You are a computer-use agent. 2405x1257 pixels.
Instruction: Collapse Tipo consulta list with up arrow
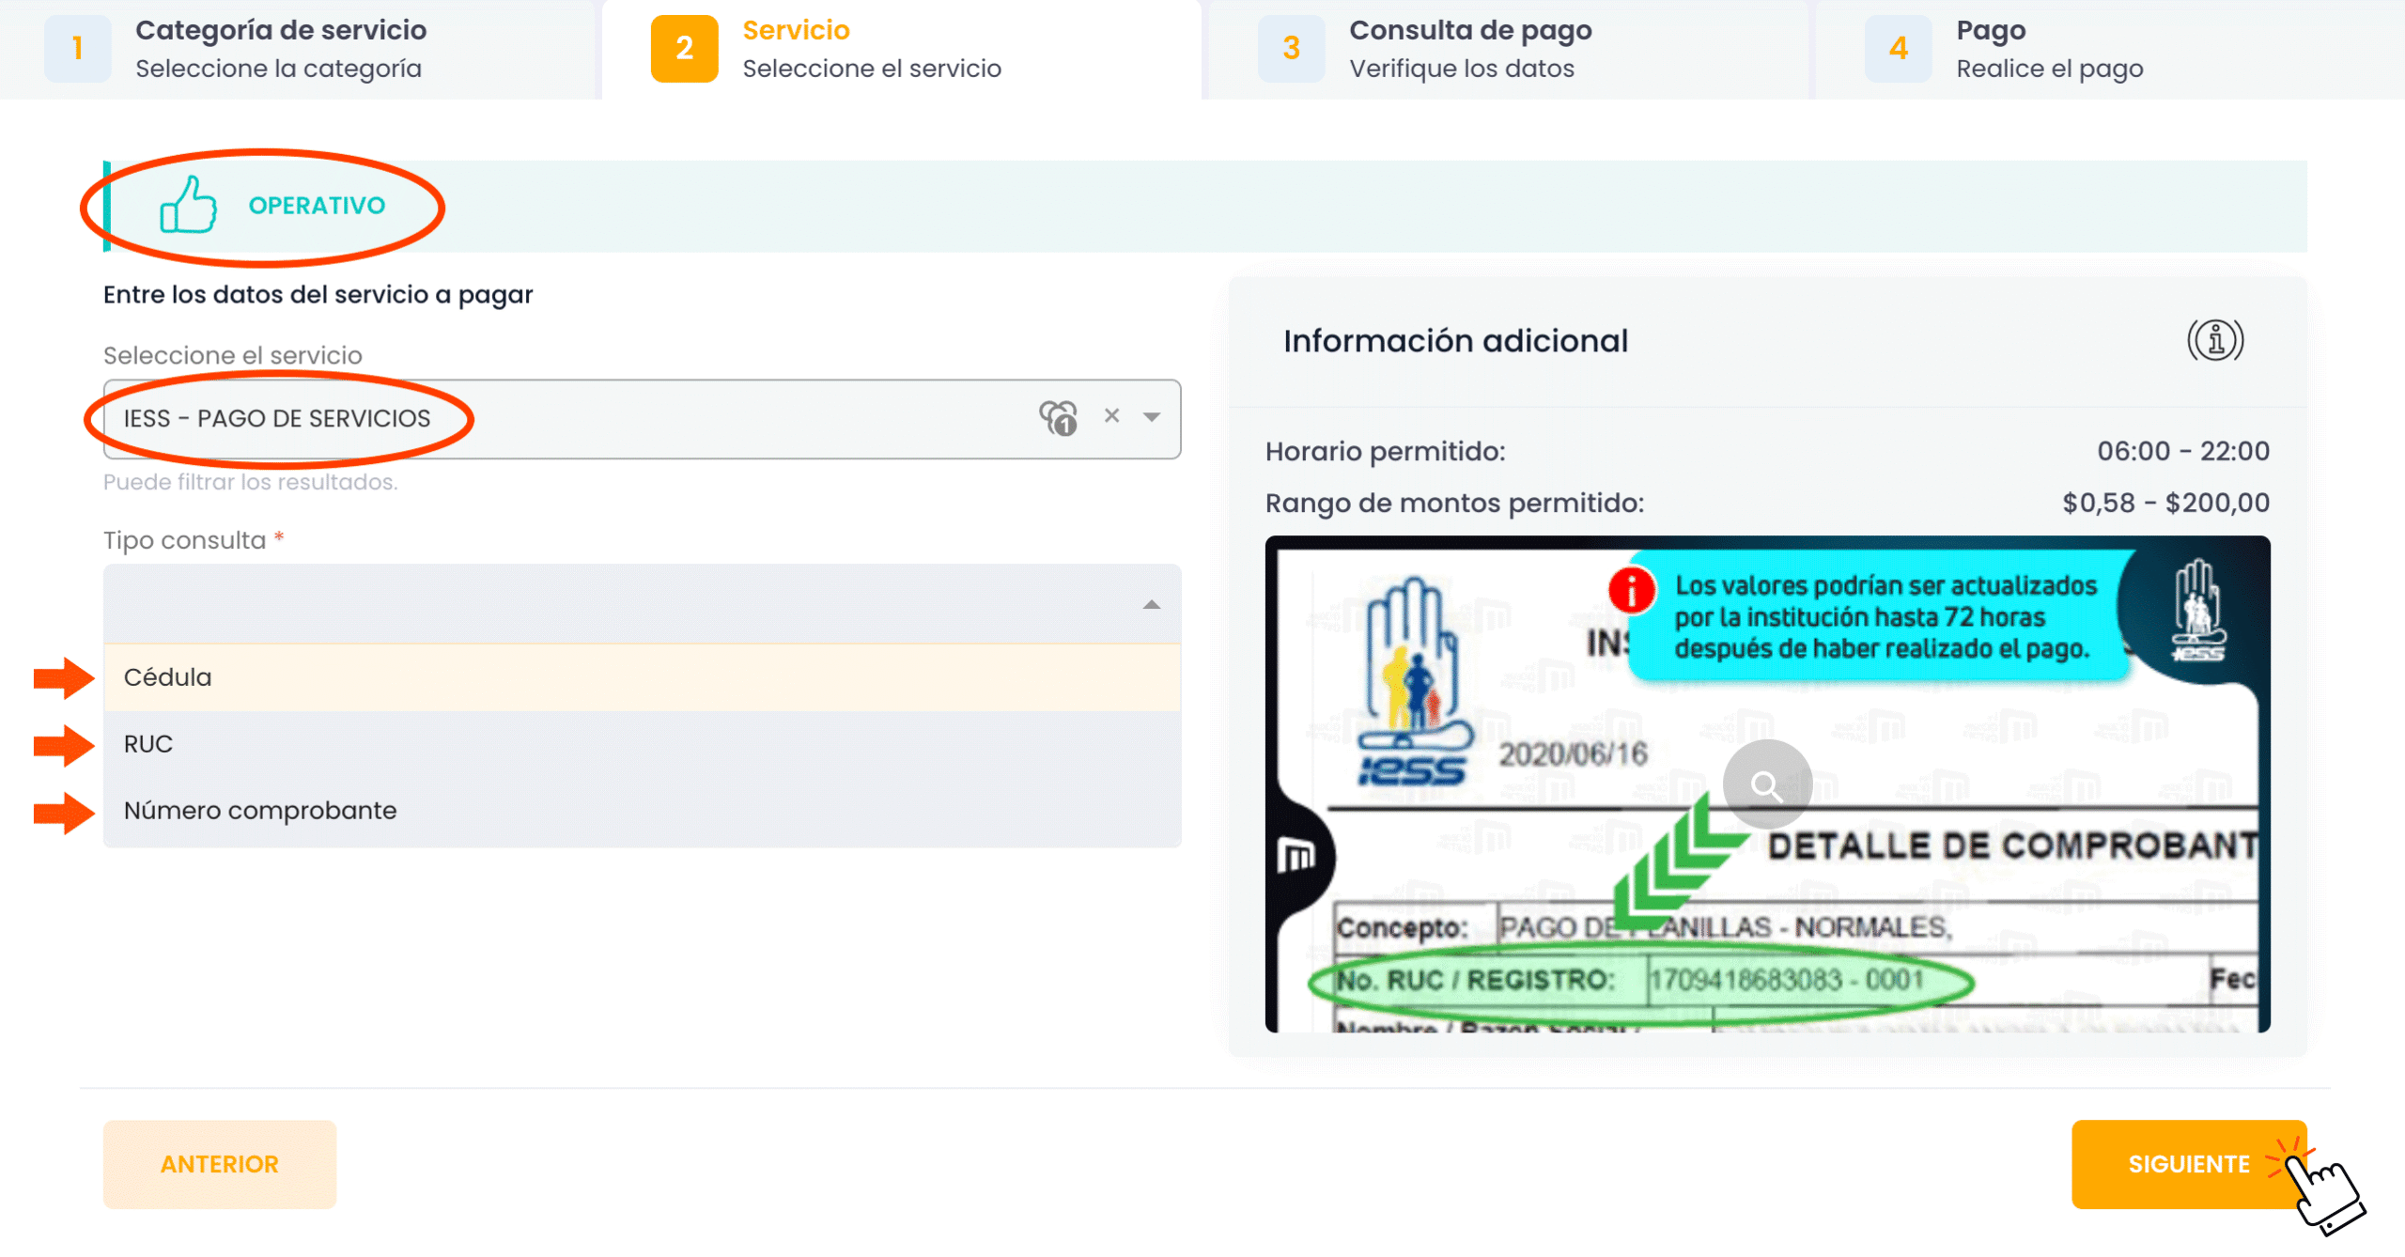[1152, 605]
